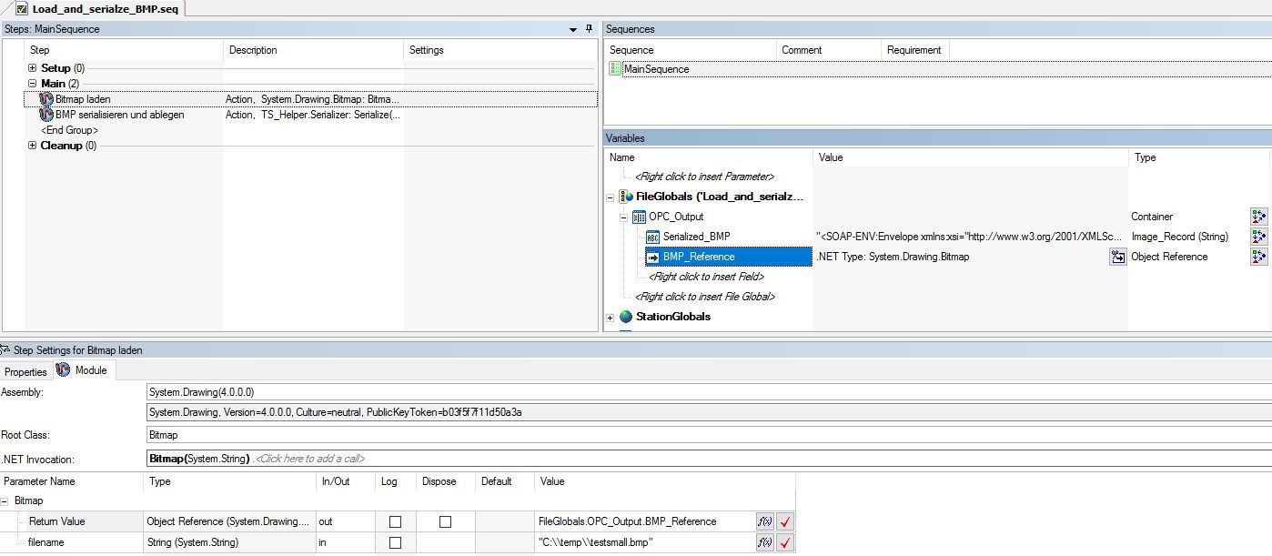Validate the filename expression with the checkmark button
The height and width of the screenshot is (556, 1272).
[784, 542]
